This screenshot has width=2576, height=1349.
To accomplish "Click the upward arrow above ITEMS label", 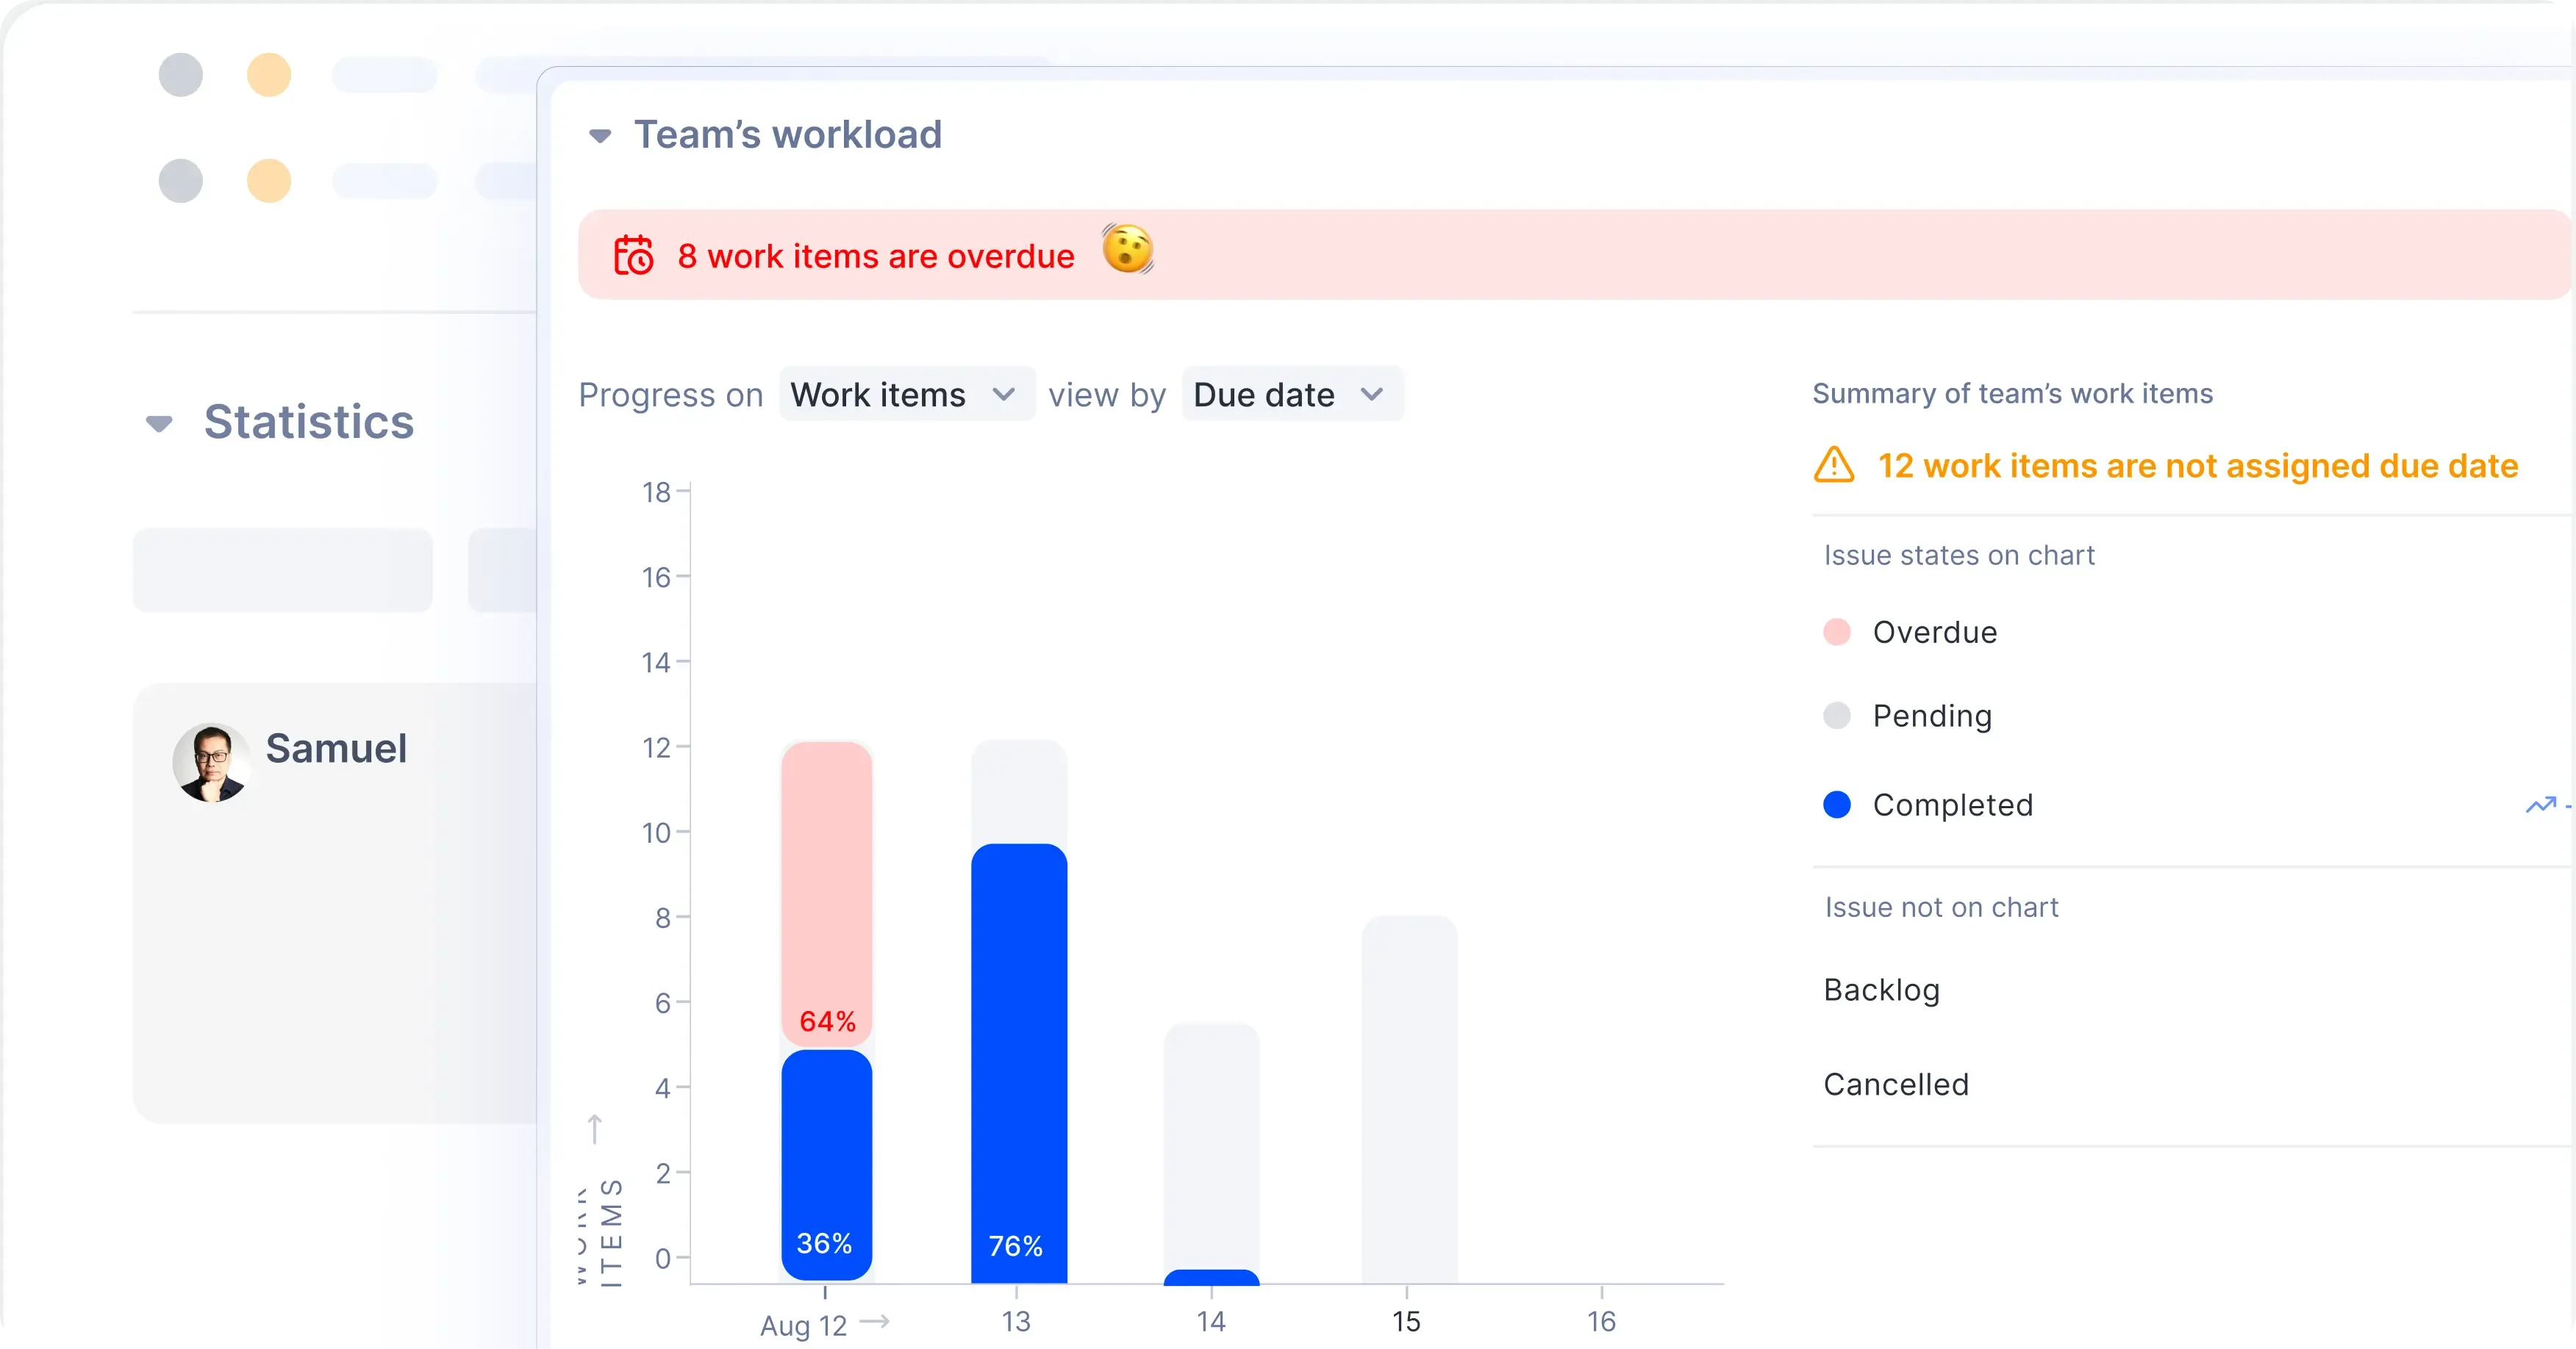I will (x=595, y=1128).
